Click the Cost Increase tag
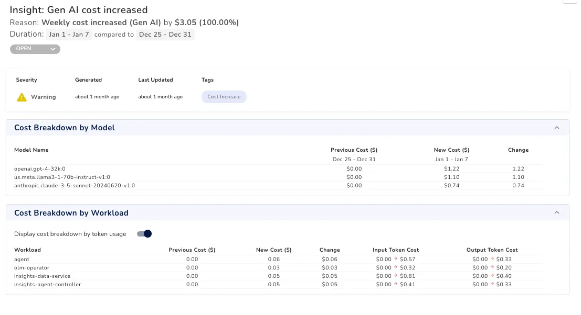The image size is (581, 315). (x=224, y=97)
